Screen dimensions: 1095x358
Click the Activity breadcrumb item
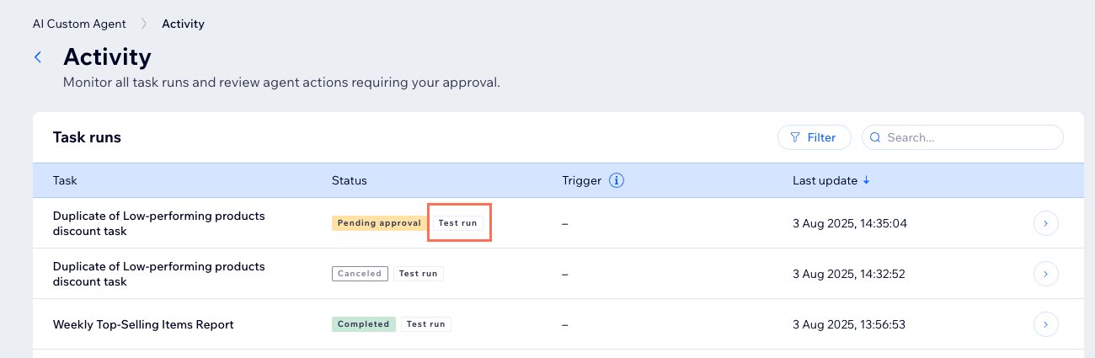point(183,24)
